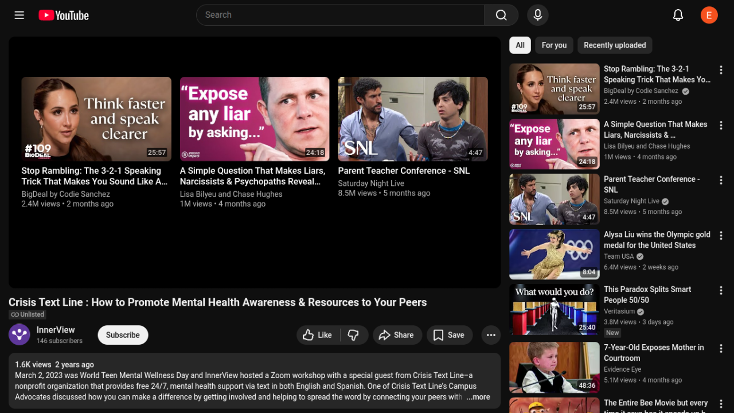Open the account avatar menu
Screen dimensions: 734x413
click(709, 15)
